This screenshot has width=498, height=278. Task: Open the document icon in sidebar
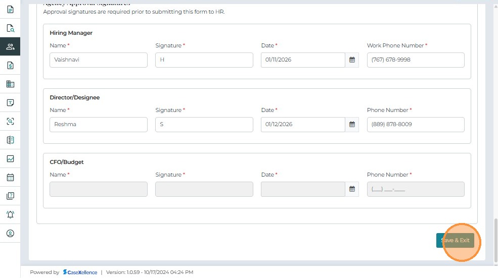[10, 10]
